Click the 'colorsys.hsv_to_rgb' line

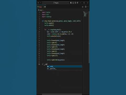(x=60, y=34)
